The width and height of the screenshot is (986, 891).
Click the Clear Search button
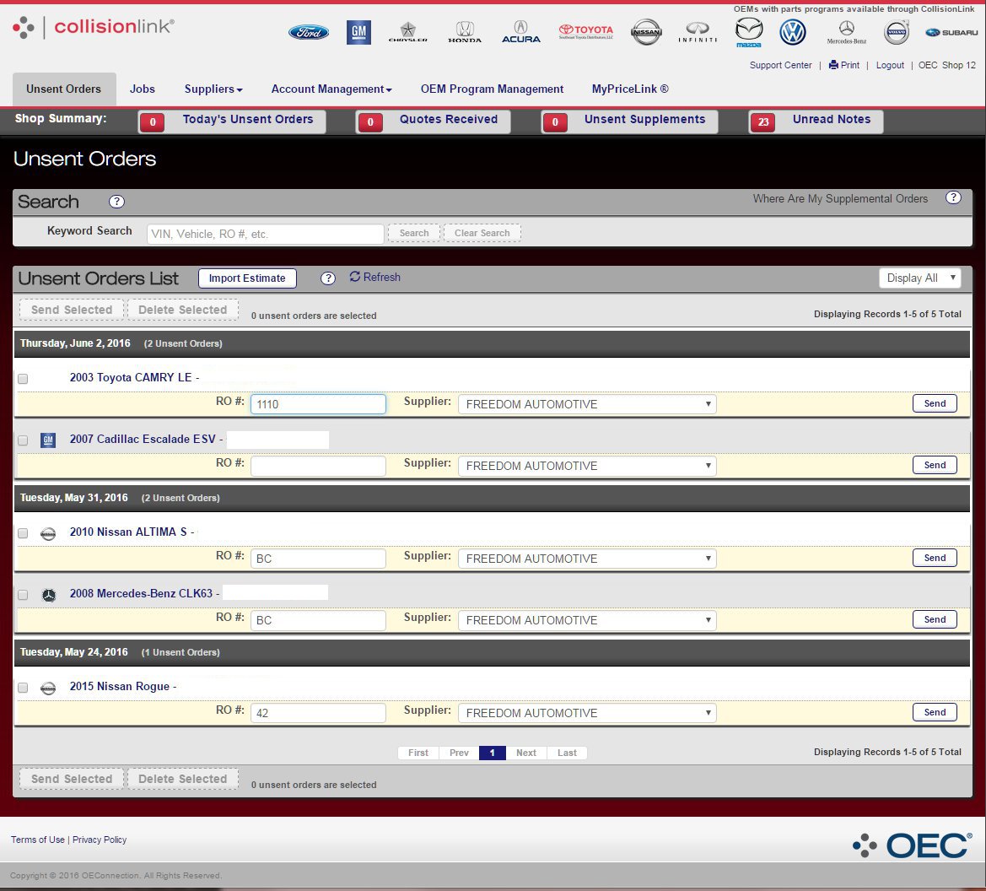click(482, 233)
